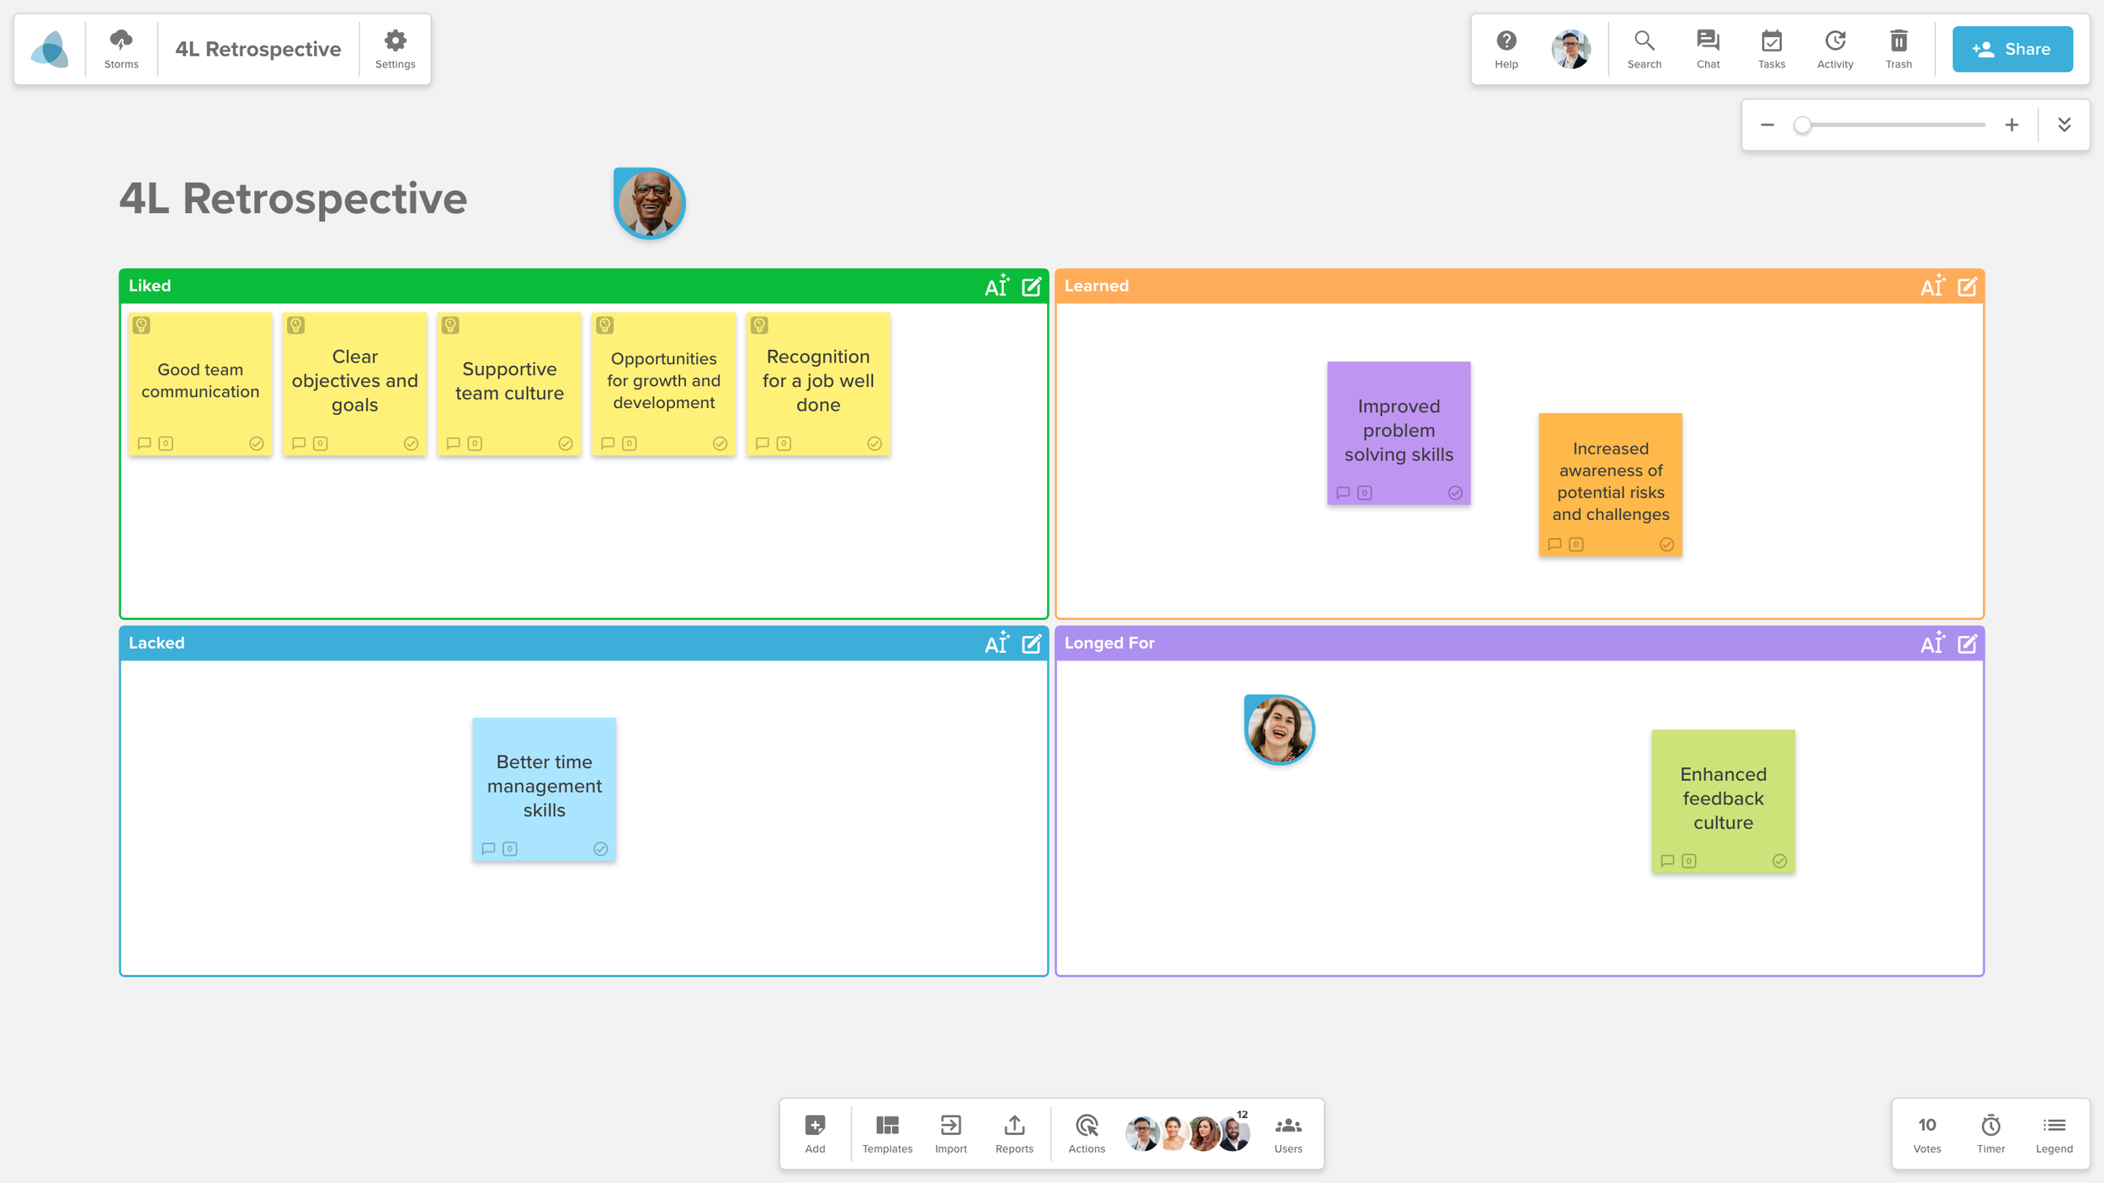The height and width of the screenshot is (1183, 2104).
Task: Toggle completion on the Enhanced feedback culture note
Action: tap(1780, 861)
